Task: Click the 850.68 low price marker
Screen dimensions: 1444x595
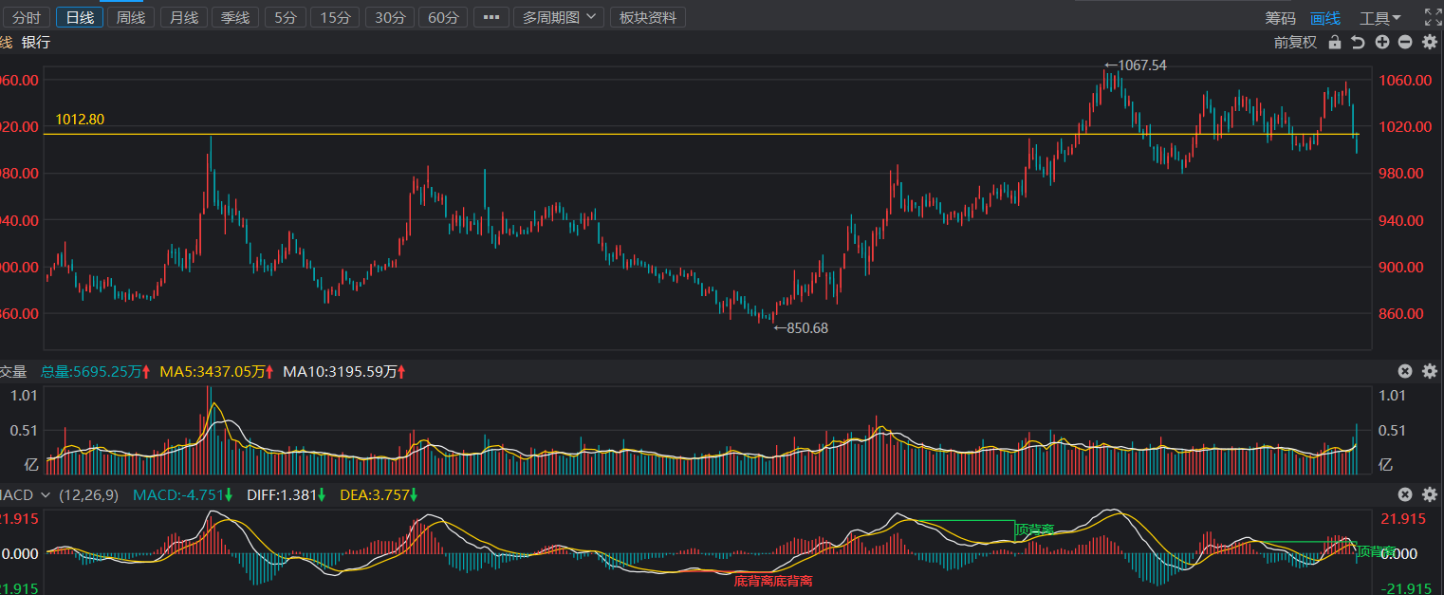Action: click(x=801, y=327)
